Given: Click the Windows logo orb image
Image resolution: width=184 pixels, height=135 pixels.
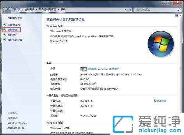Looking at the screenshot, I should pos(161,44).
